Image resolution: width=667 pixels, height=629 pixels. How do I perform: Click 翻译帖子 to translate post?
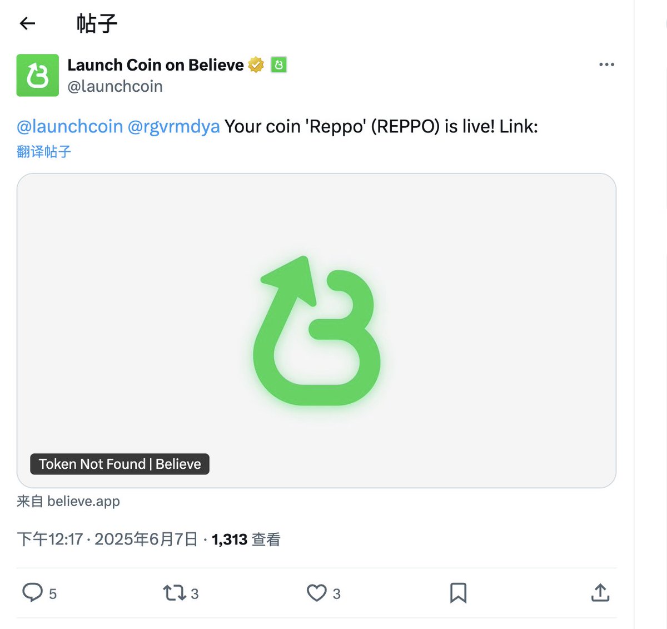(x=44, y=152)
